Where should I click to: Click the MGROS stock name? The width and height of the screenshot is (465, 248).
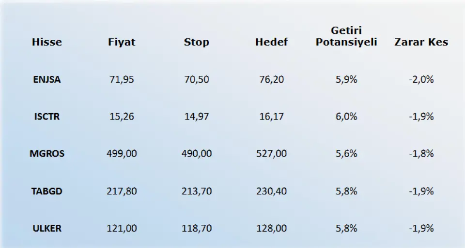pos(47,154)
